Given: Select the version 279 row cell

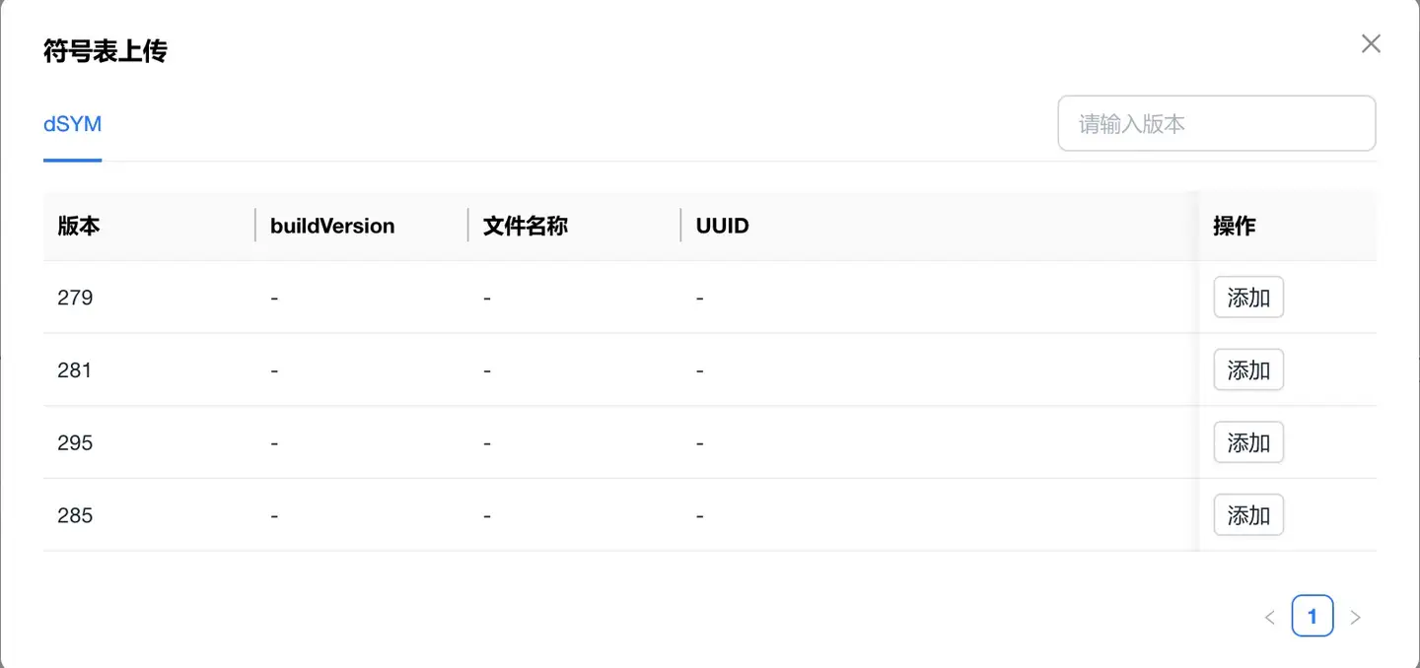Looking at the screenshot, I should click(x=75, y=298).
